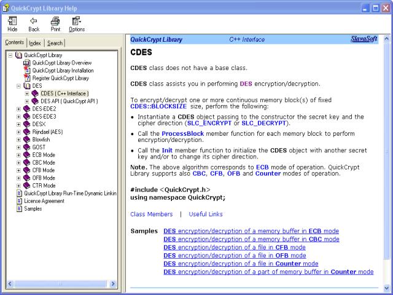
Task: Click the QuickCrypt Library Installation page icon
Action: coord(27,70)
